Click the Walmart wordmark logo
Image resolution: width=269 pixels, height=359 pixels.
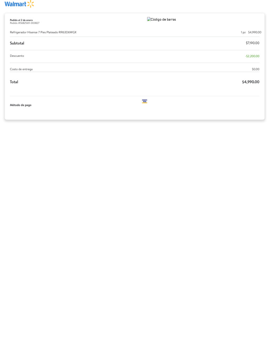pyautogui.click(x=15, y=4)
